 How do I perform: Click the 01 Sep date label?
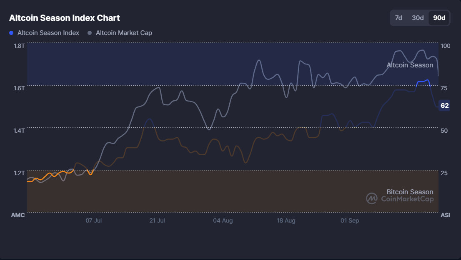tap(349, 220)
